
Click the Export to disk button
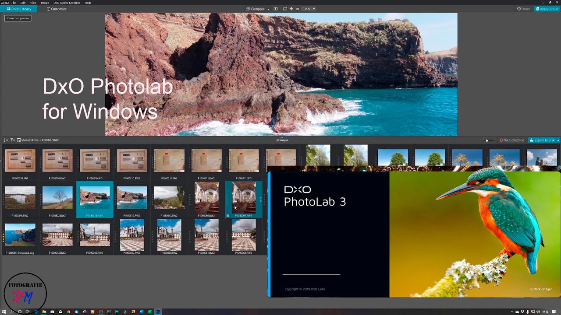542,140
